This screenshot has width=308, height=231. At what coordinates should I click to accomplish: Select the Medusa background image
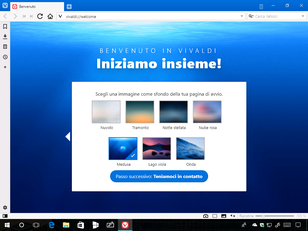123,149
